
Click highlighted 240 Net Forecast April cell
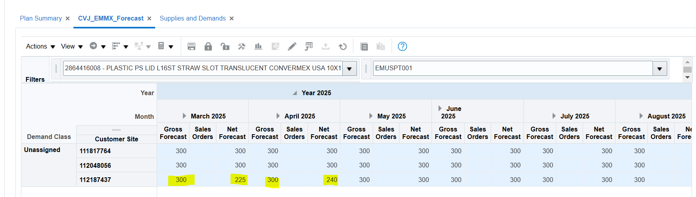324,180
